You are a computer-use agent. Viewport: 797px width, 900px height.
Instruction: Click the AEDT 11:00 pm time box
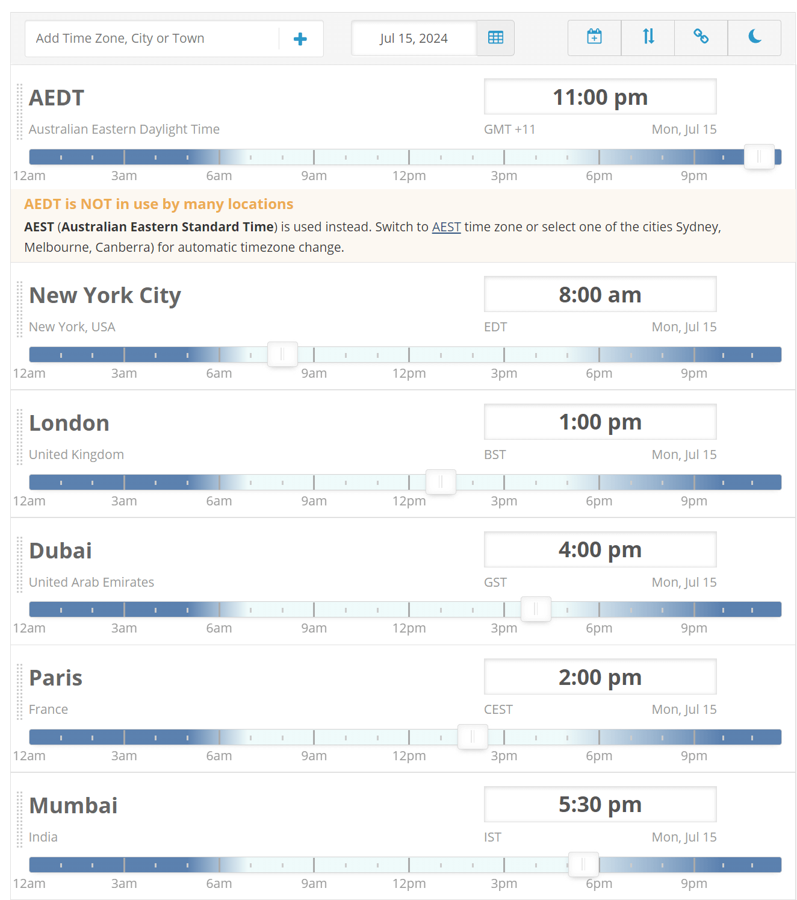coord(600,96)
